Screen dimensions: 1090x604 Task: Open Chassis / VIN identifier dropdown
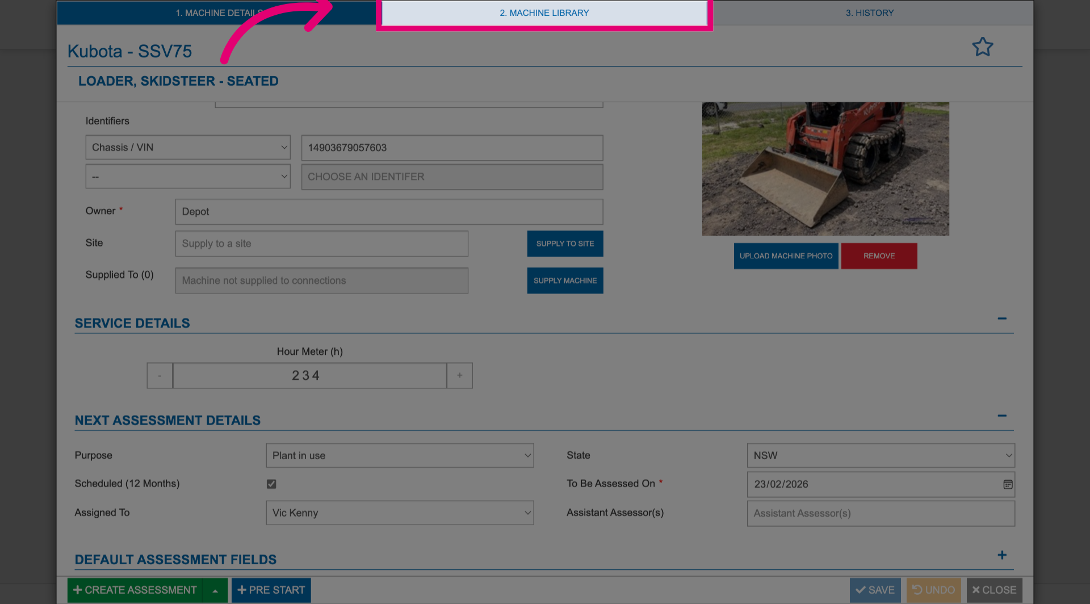[188, 148]
